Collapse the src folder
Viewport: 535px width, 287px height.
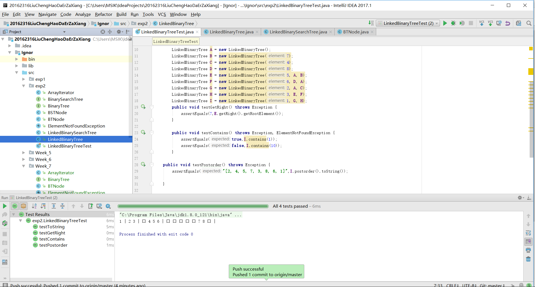coord(17,72)
